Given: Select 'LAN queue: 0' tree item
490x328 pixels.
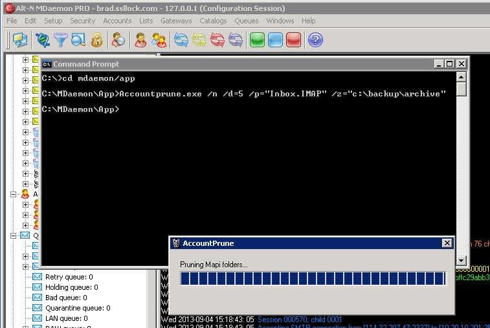Looking at the screenshot, I should point(67,318).
